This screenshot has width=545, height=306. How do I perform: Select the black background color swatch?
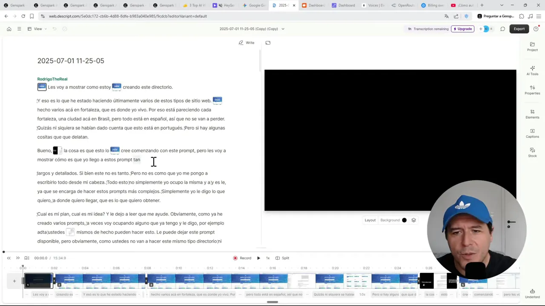pos(404,220)
